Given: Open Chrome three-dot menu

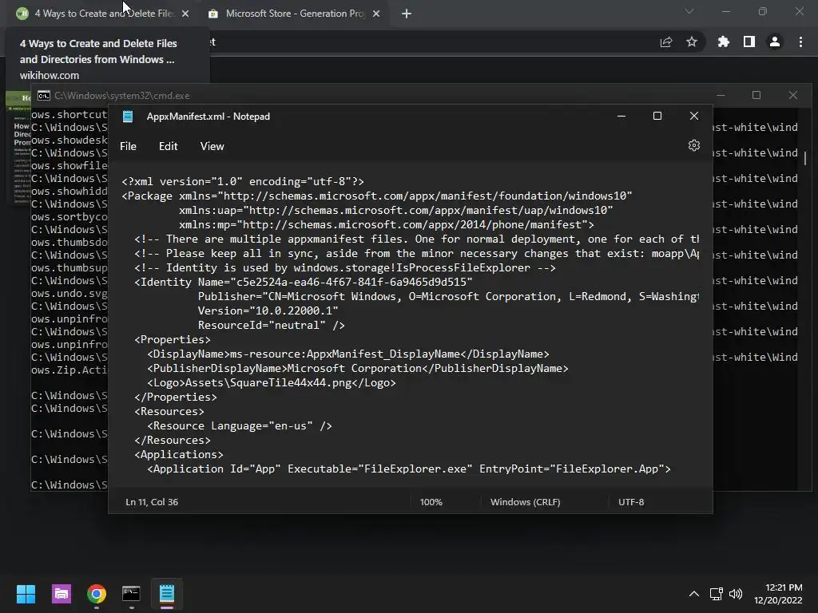Looking at the screenshot, I should [x=800, y=42].
